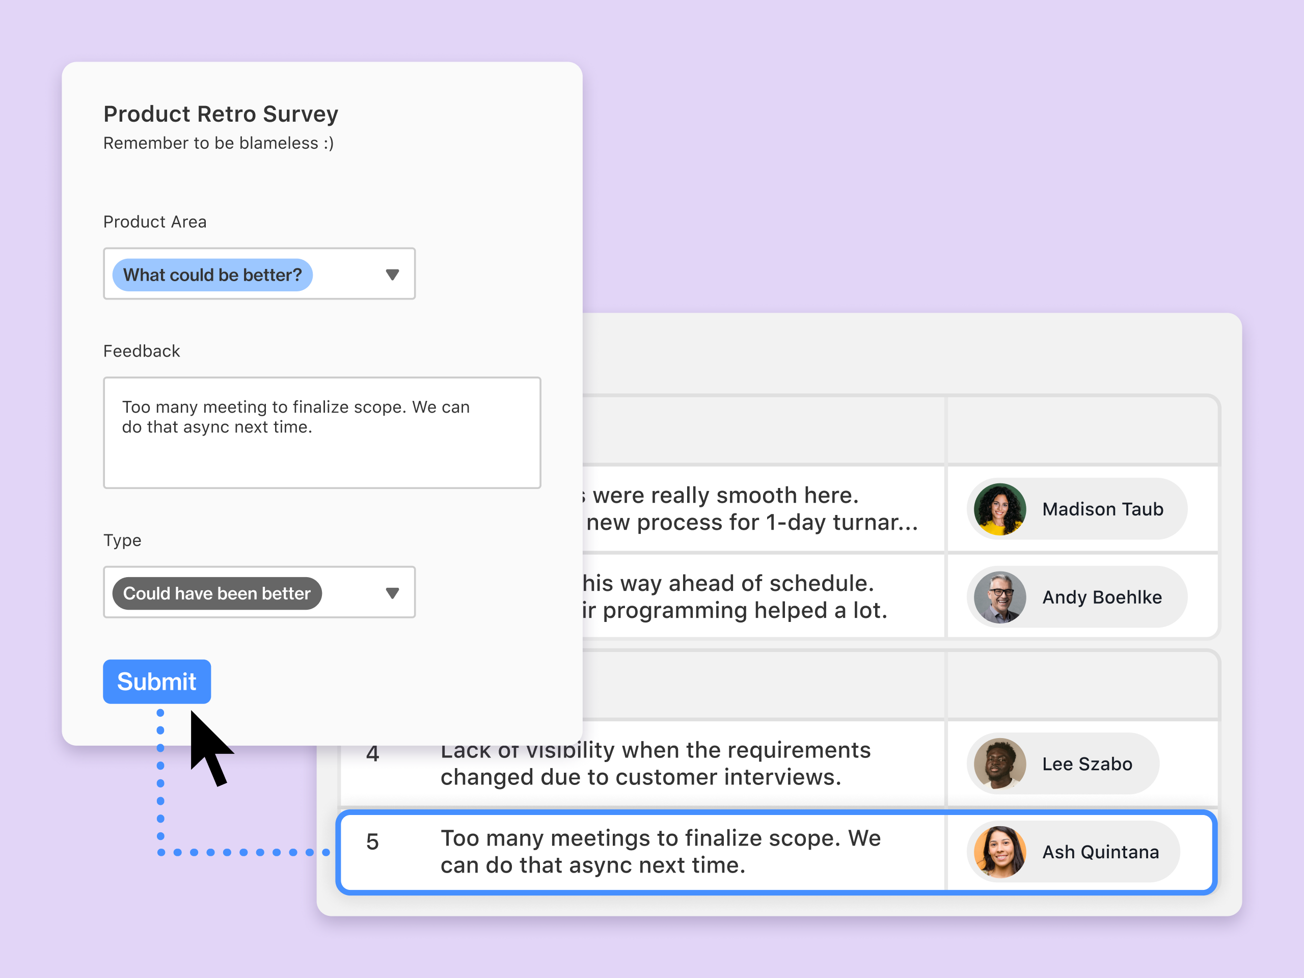This screenshot has width=1304, height=978.
Task: Click the 'Could have been better' pill
Action: pyautogui.click(x=216, y=593)
